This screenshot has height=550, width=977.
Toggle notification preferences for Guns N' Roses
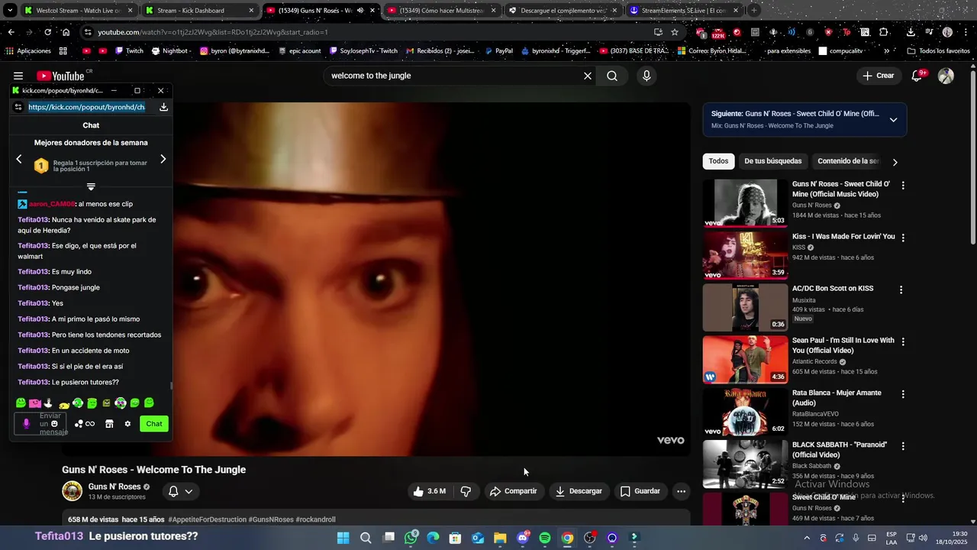[x=180, y=491]
